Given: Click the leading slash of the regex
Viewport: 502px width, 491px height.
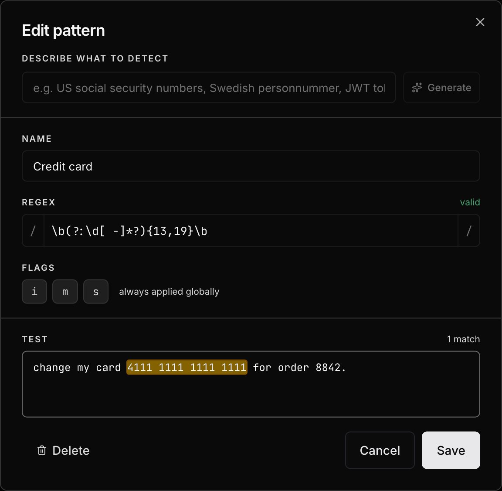Looking at the screenshot, I should 33,231.
